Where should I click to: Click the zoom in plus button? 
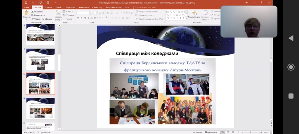[261, 132]
